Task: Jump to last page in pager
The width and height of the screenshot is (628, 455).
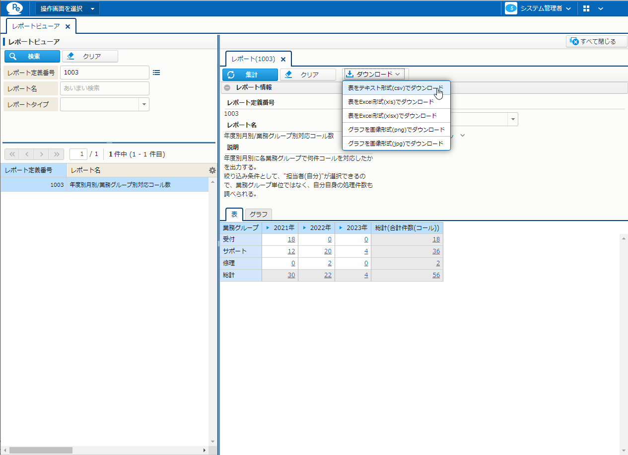Action: coord(57,154)
